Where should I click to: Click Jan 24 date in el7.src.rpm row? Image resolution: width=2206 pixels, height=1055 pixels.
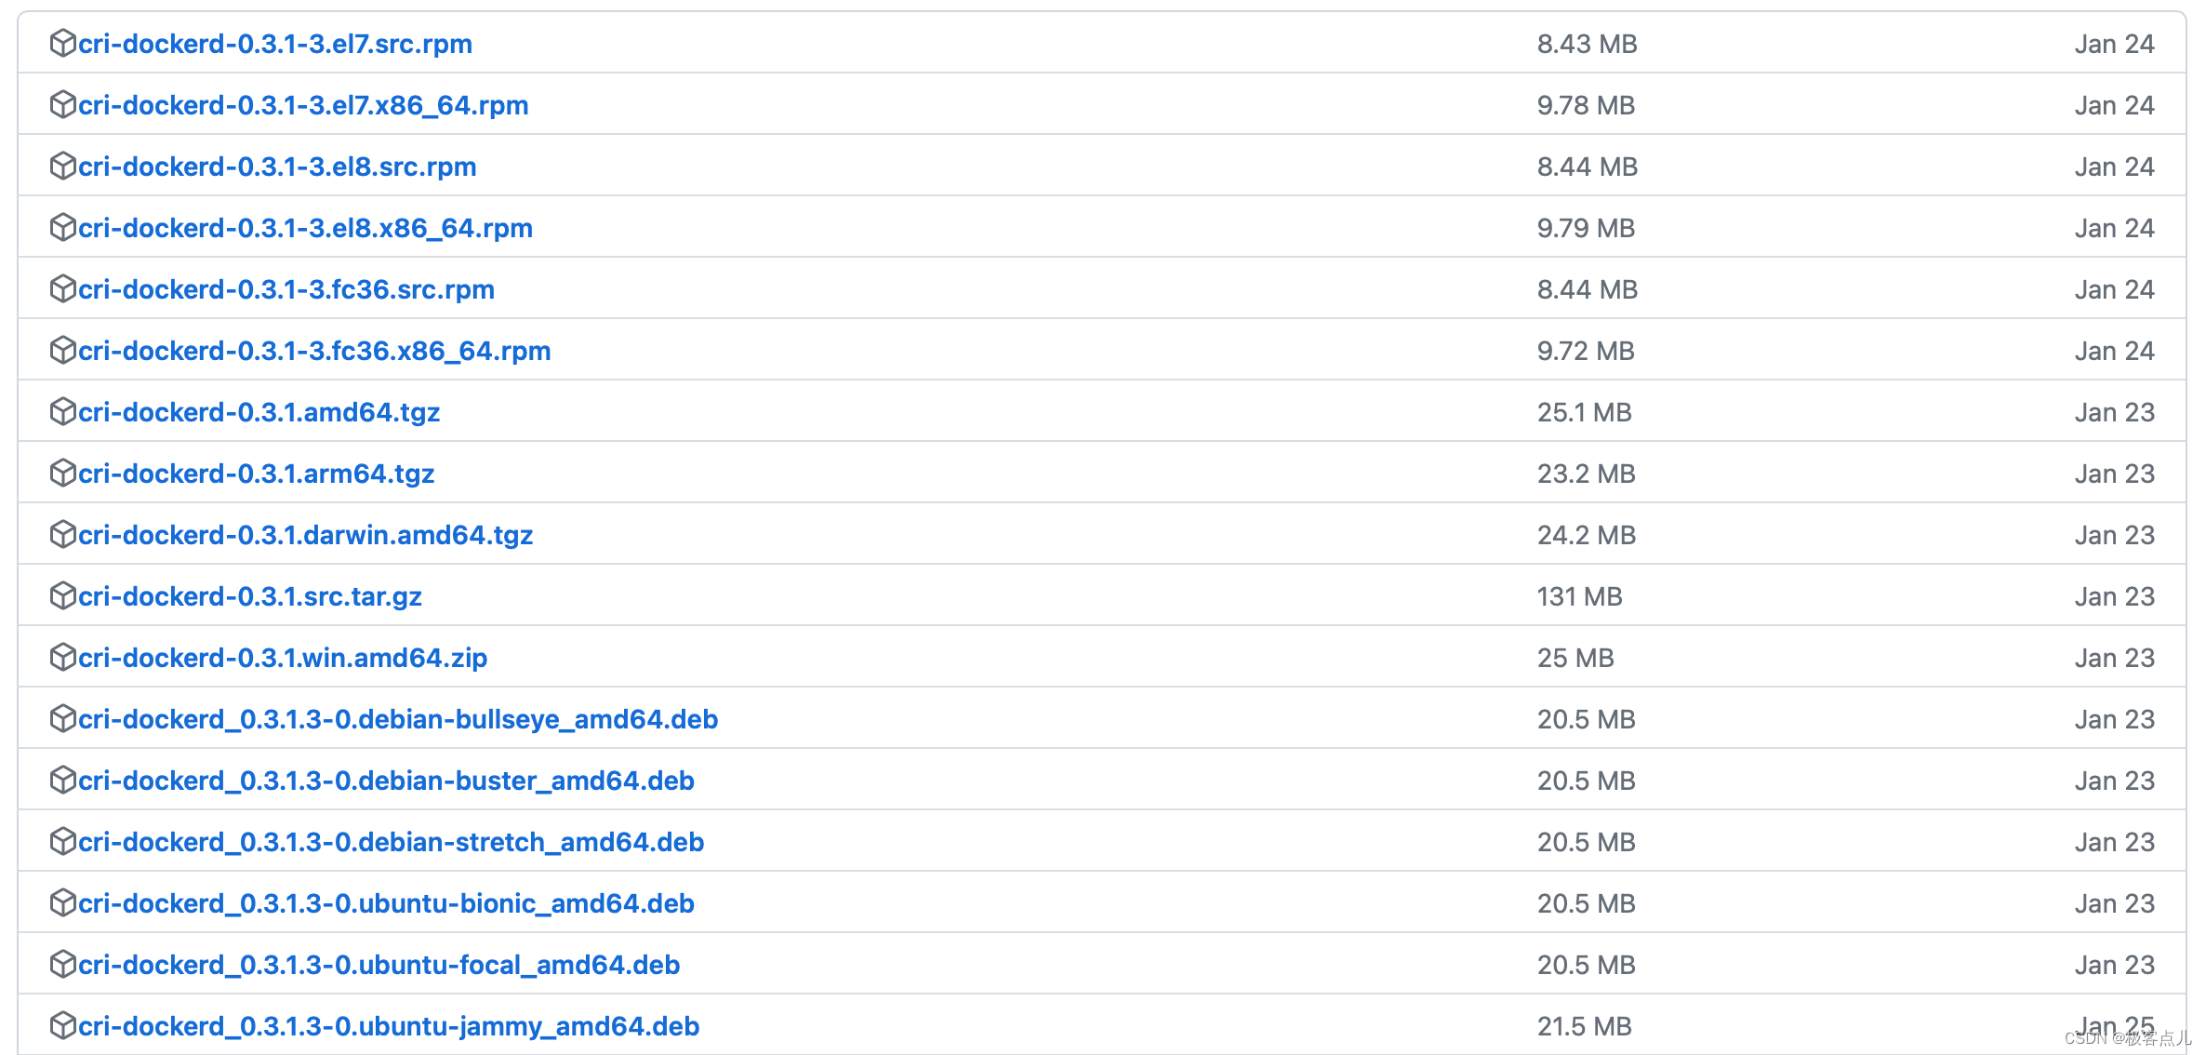[x=2114, y=44]
